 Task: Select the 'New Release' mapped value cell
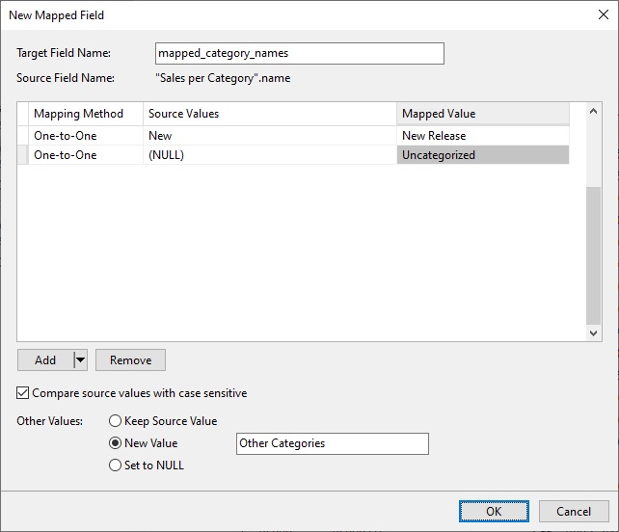point(483,136)
